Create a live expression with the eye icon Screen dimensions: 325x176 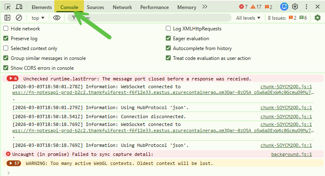pos(57,18)
